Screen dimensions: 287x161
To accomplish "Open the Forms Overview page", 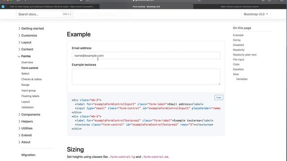I will click(x=27, y=62).
